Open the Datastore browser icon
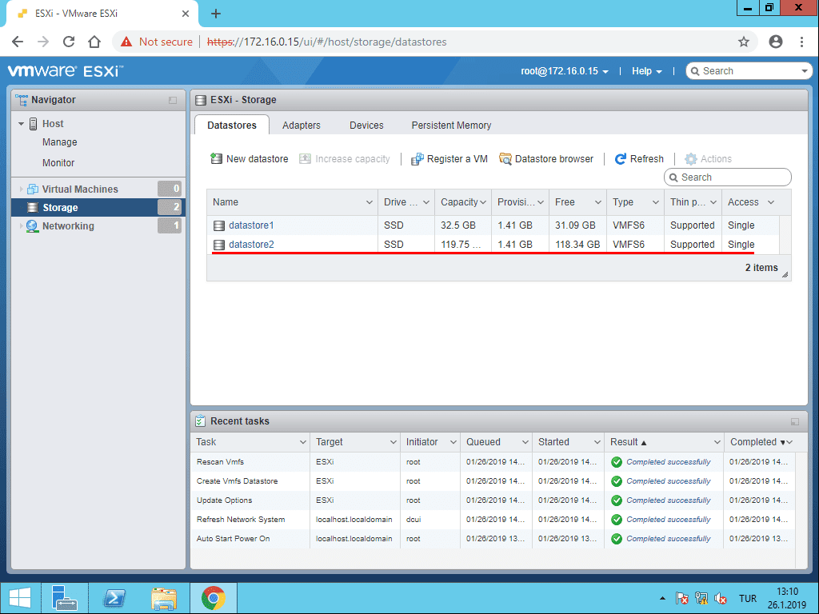The height and width of the screenshot is (614, 819). coord(505,159)
